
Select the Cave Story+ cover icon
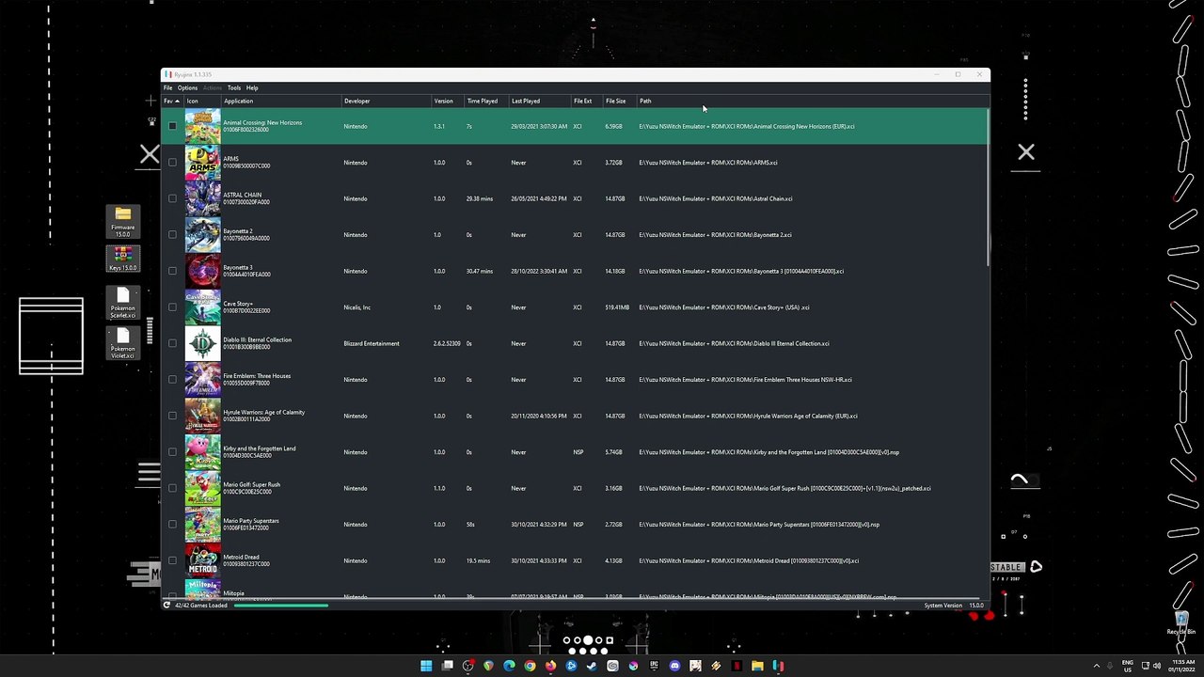202,307
